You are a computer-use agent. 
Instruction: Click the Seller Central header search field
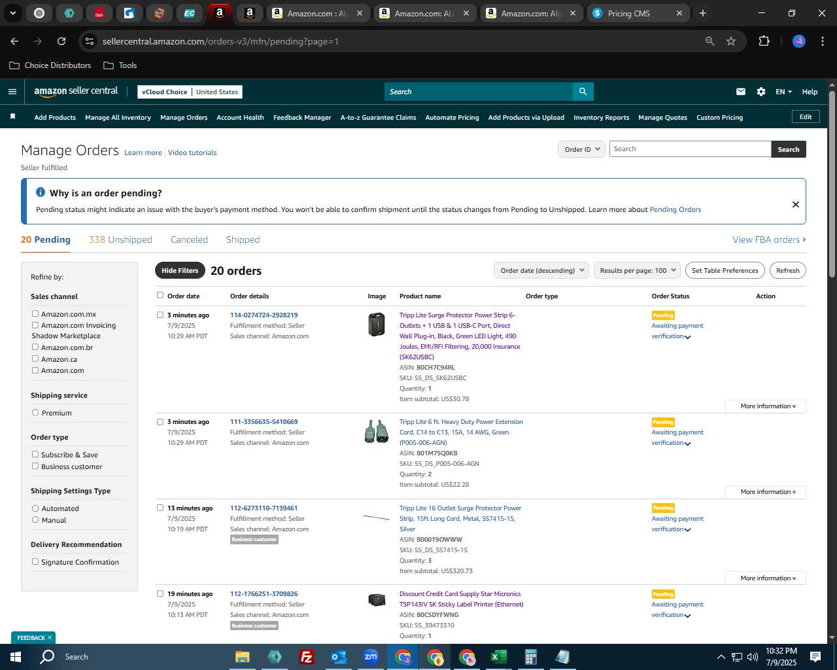(x=479, y=92)
